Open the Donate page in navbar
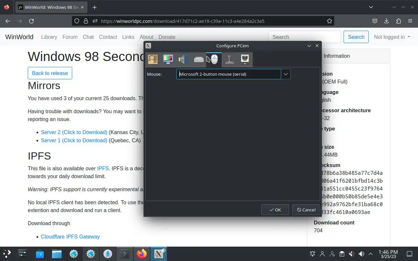Viewport: 418px width, 261px height. click(x=167, y=37)
